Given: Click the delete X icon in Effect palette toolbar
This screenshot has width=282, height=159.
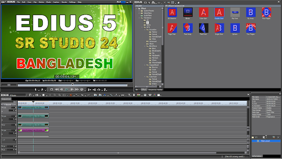Looking at the screenshot, I should [x=164, y=3].
